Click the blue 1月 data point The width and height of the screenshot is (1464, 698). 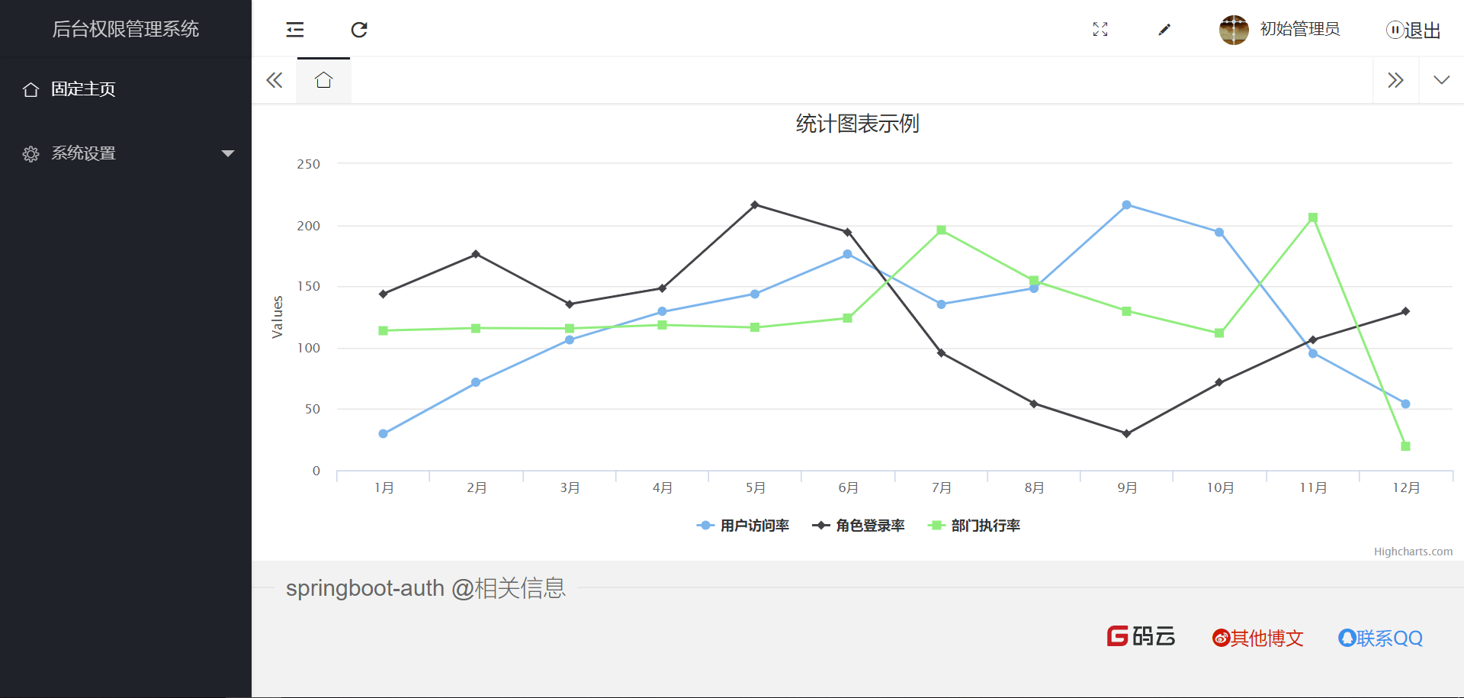[383, 433]
